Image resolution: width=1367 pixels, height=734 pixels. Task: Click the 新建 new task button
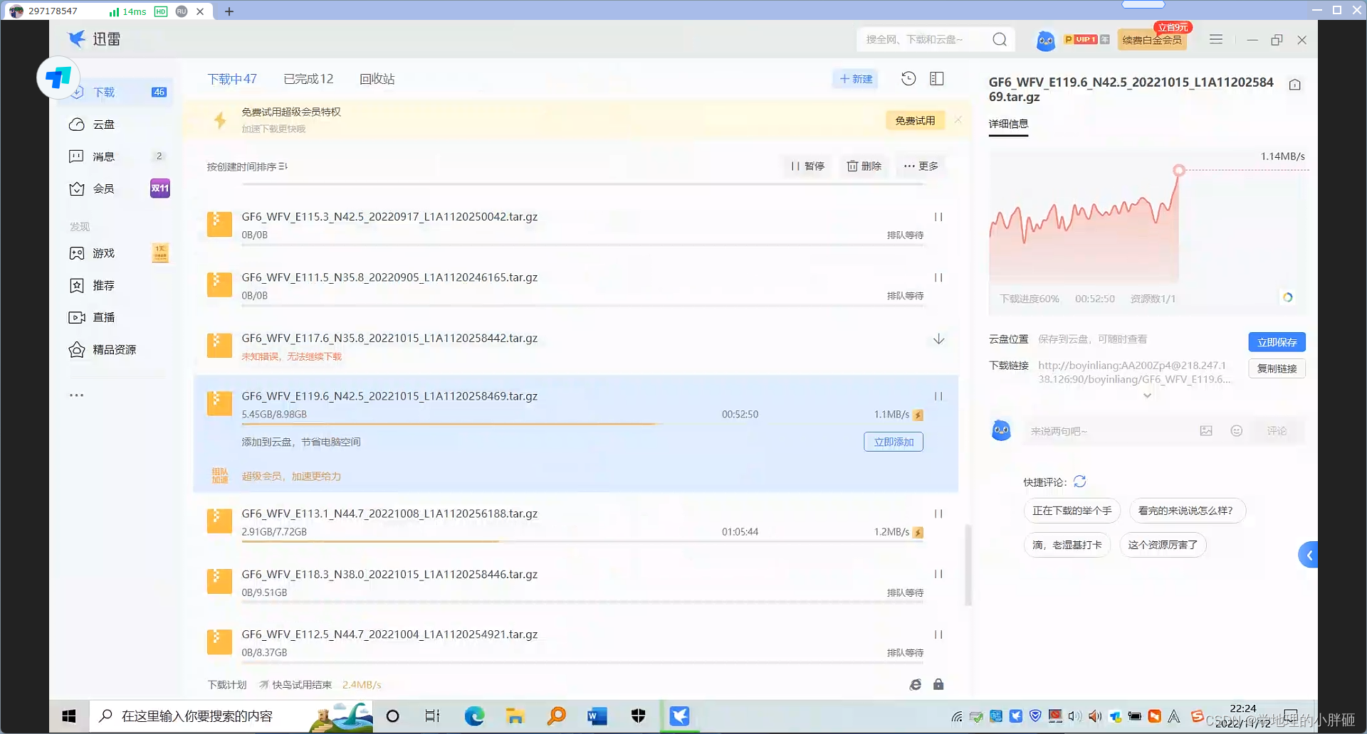click(856, 79)
